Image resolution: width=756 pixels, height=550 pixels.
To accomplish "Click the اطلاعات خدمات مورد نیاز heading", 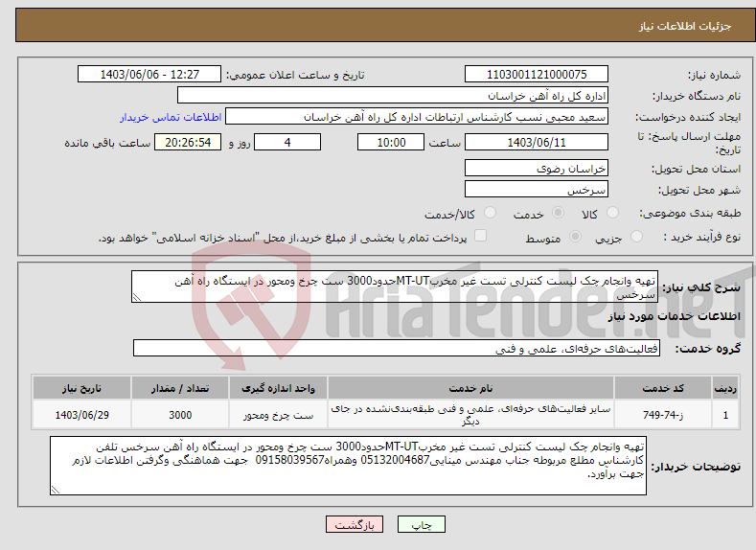I will coord(674,316).
